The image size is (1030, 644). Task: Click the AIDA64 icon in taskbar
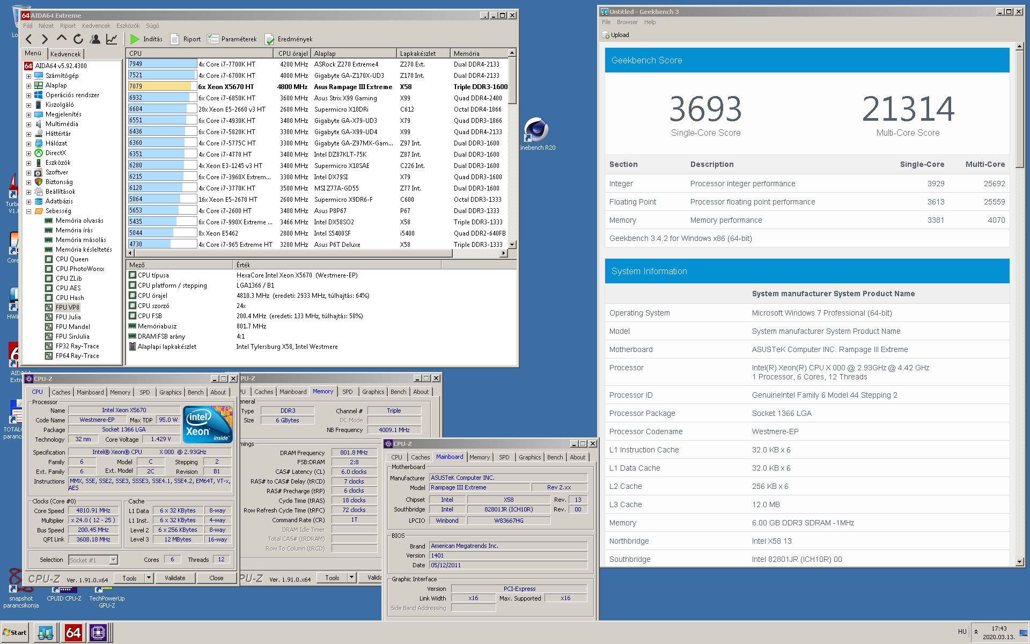[73, 633]
